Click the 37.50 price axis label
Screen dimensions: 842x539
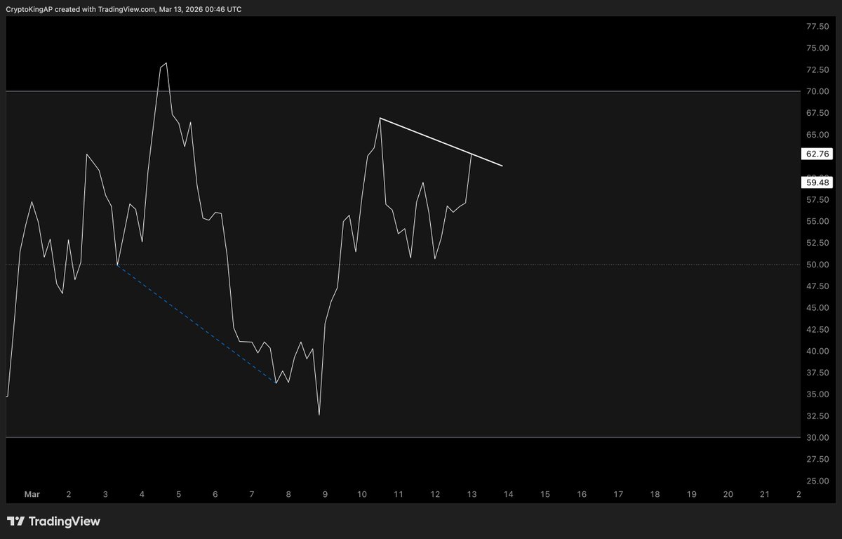[817, 373]
